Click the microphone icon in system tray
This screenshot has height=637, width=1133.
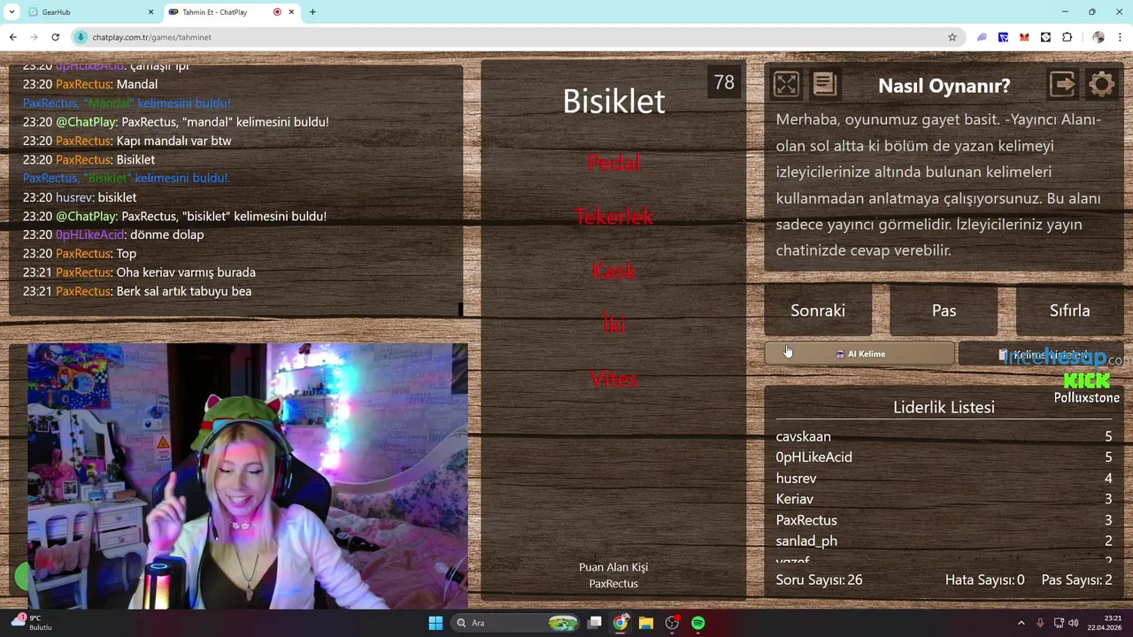[1040, 623]
